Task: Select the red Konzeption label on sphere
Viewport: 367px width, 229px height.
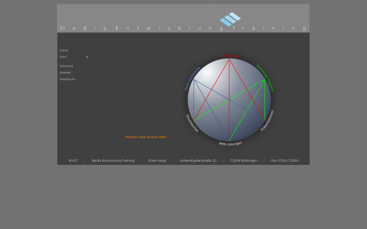Action: [230, 56]
